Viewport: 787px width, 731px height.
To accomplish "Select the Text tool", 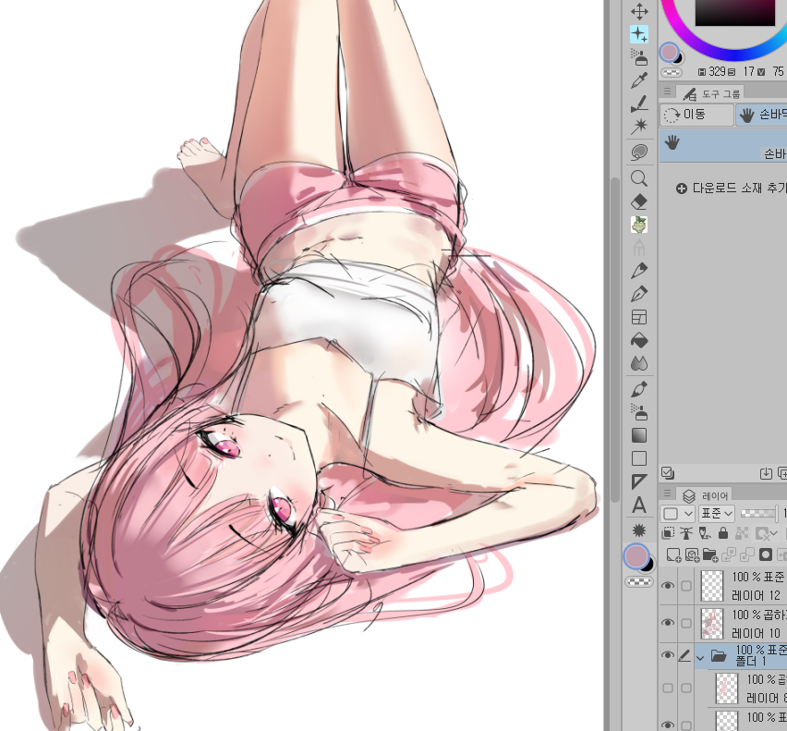I will click(x=639, y=506).
